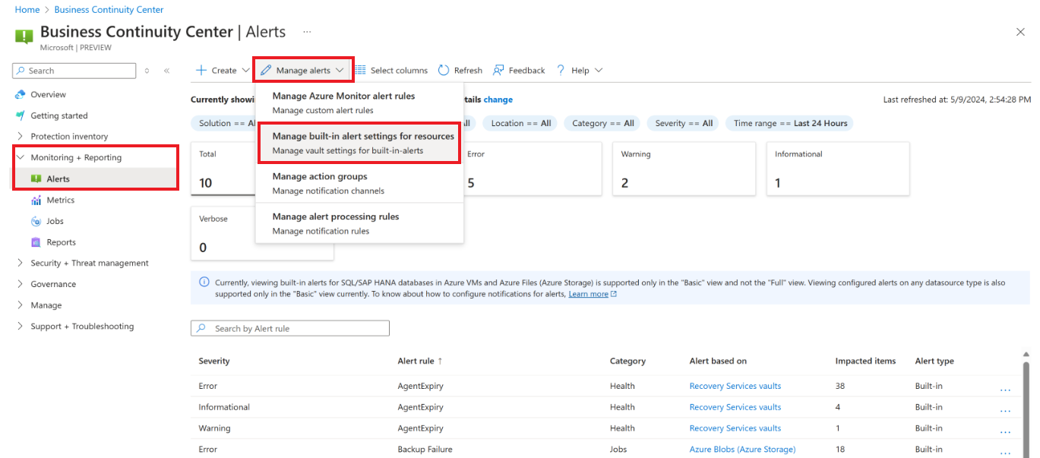1040x458 pixels.
Task: Click the Search by Alert rule field
Action: click(290, 328)
